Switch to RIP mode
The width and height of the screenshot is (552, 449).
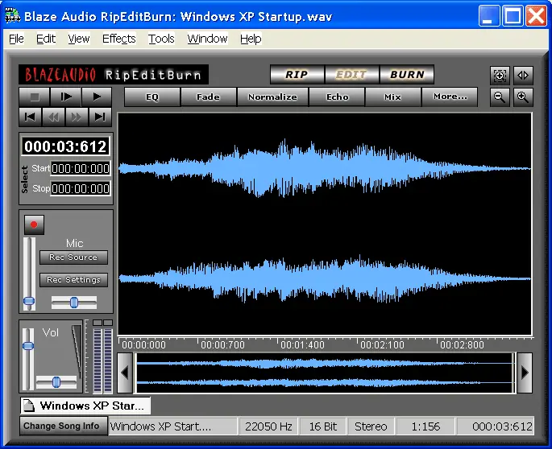click(297, 75)
